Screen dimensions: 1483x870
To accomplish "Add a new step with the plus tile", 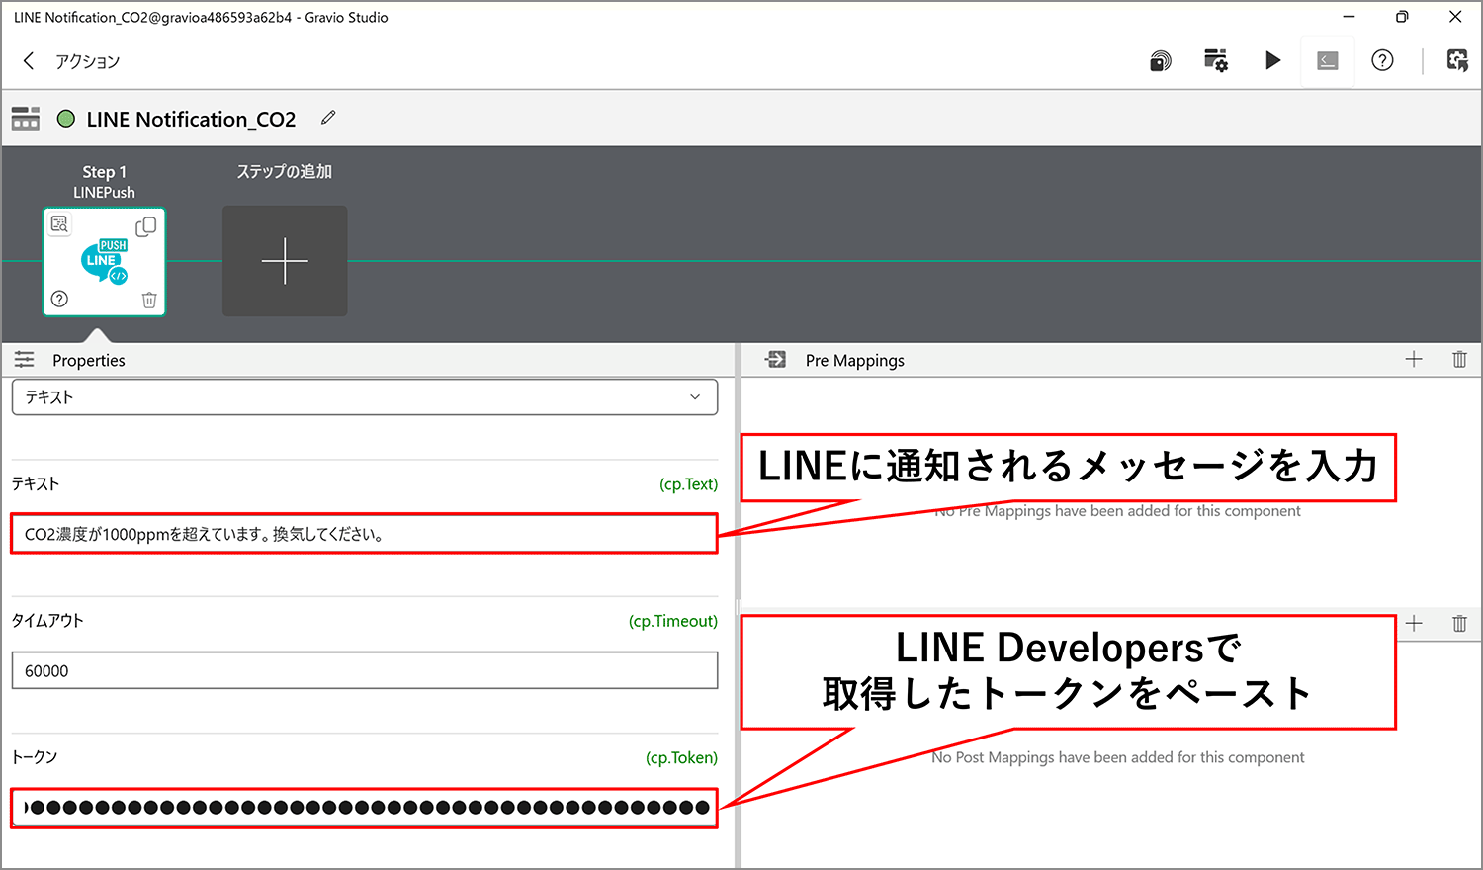I will click(285, 261).
